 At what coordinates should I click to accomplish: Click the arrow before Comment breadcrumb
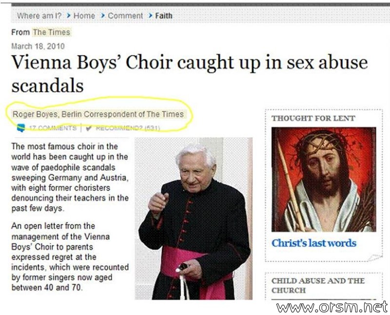pyautogui.click(x=103, y=16)
